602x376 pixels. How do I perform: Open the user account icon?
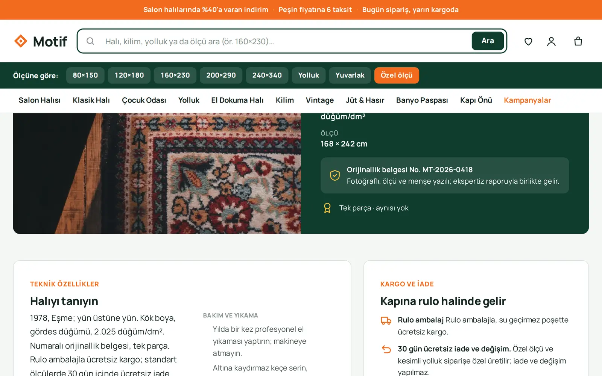click(x=551, y=41)
